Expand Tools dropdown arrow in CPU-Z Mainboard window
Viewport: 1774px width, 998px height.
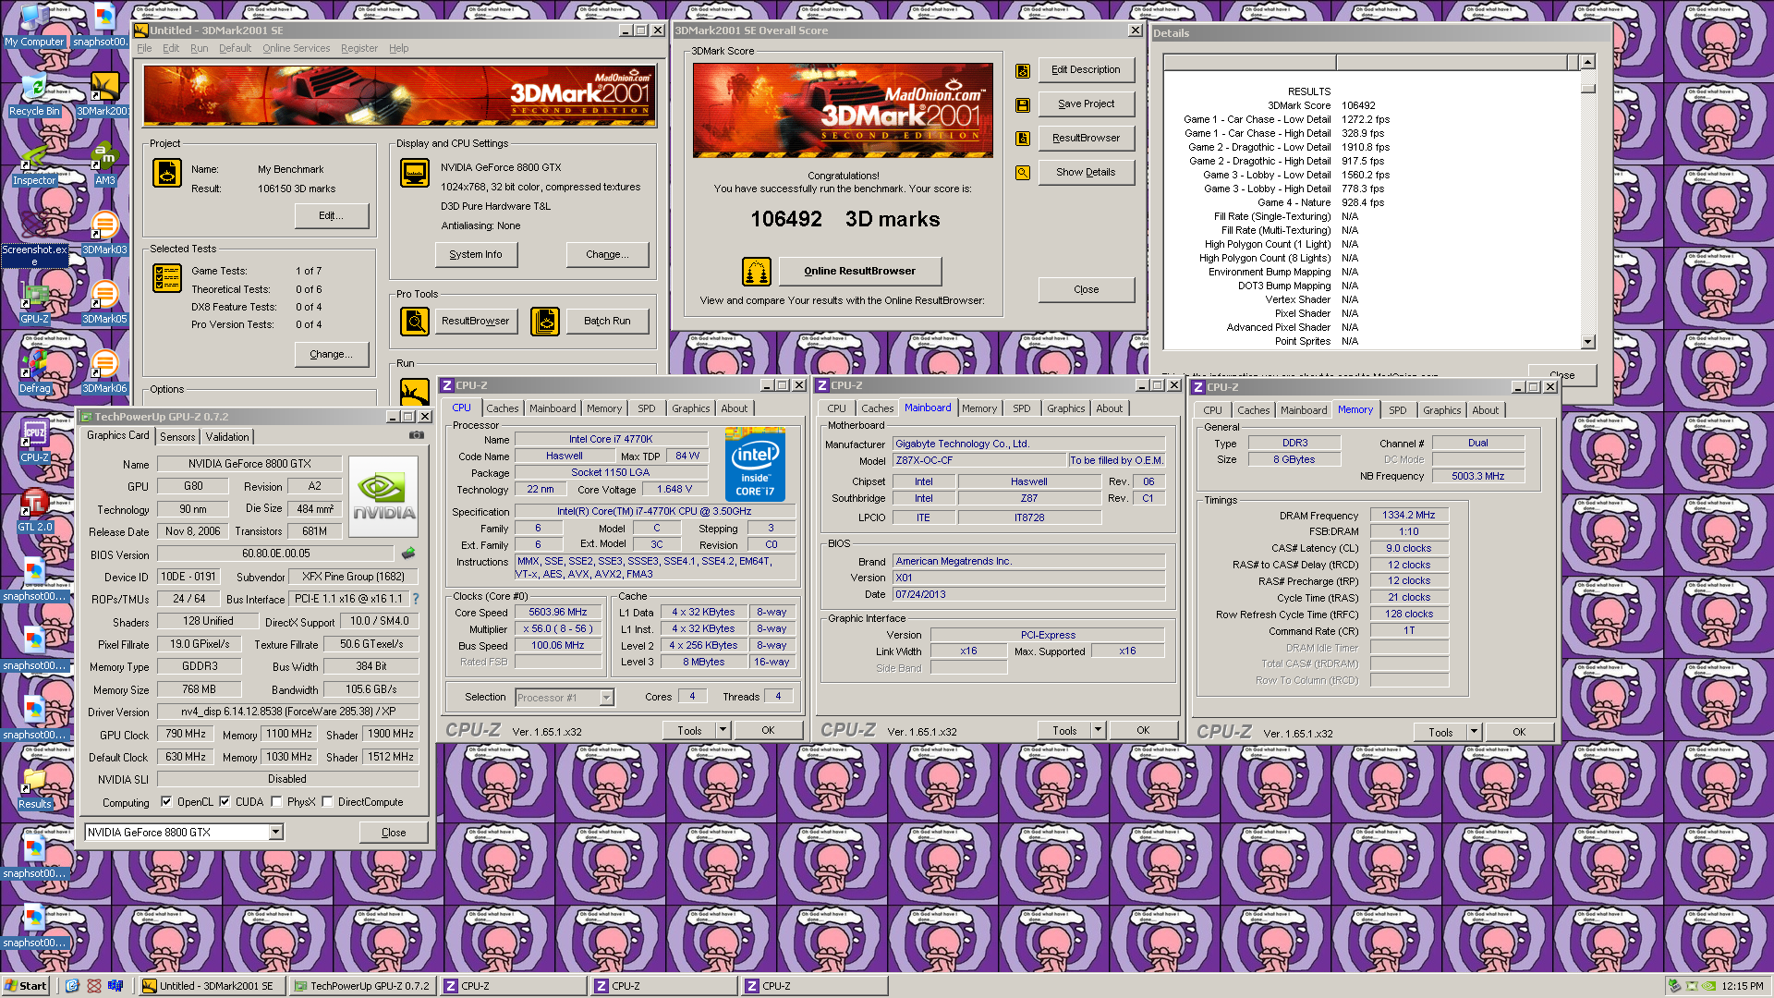point(1098,730)
